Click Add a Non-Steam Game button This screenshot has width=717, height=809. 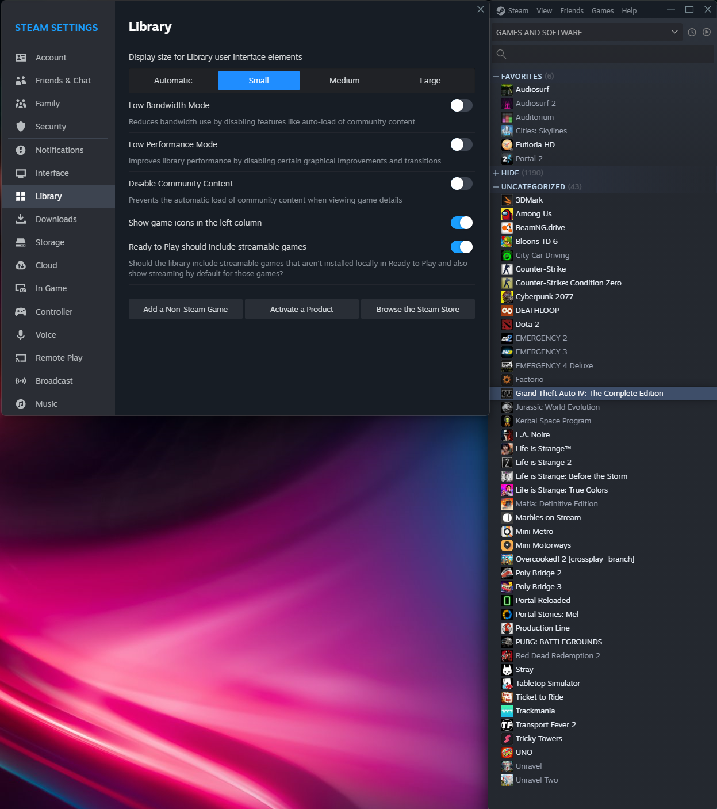(186, 309)
